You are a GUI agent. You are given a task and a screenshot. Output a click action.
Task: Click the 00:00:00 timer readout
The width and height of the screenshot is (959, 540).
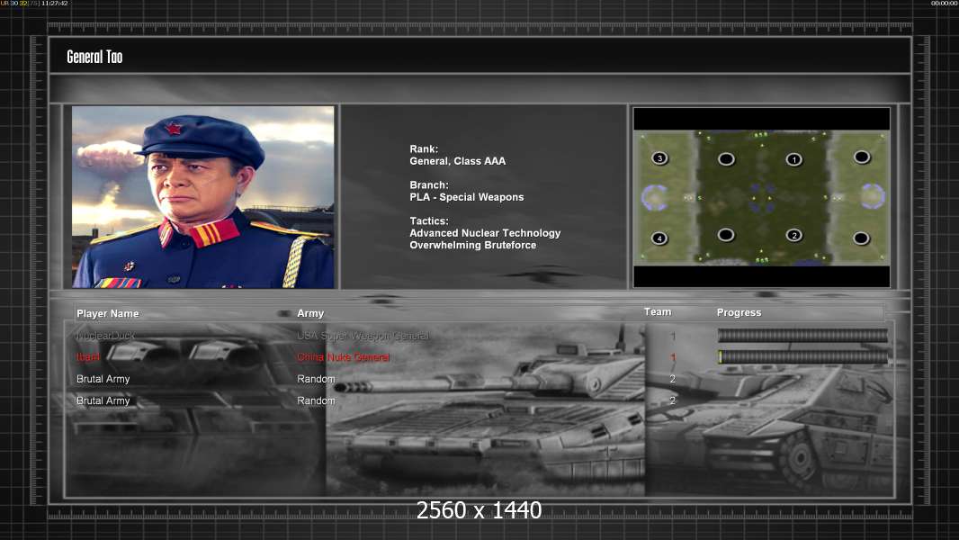(945, 3)
